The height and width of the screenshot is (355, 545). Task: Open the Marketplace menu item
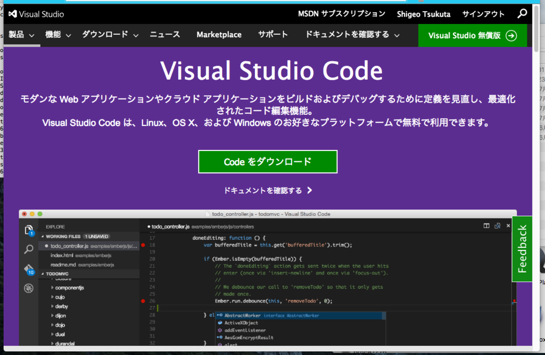pyautogui.click(x=219, y=35)
